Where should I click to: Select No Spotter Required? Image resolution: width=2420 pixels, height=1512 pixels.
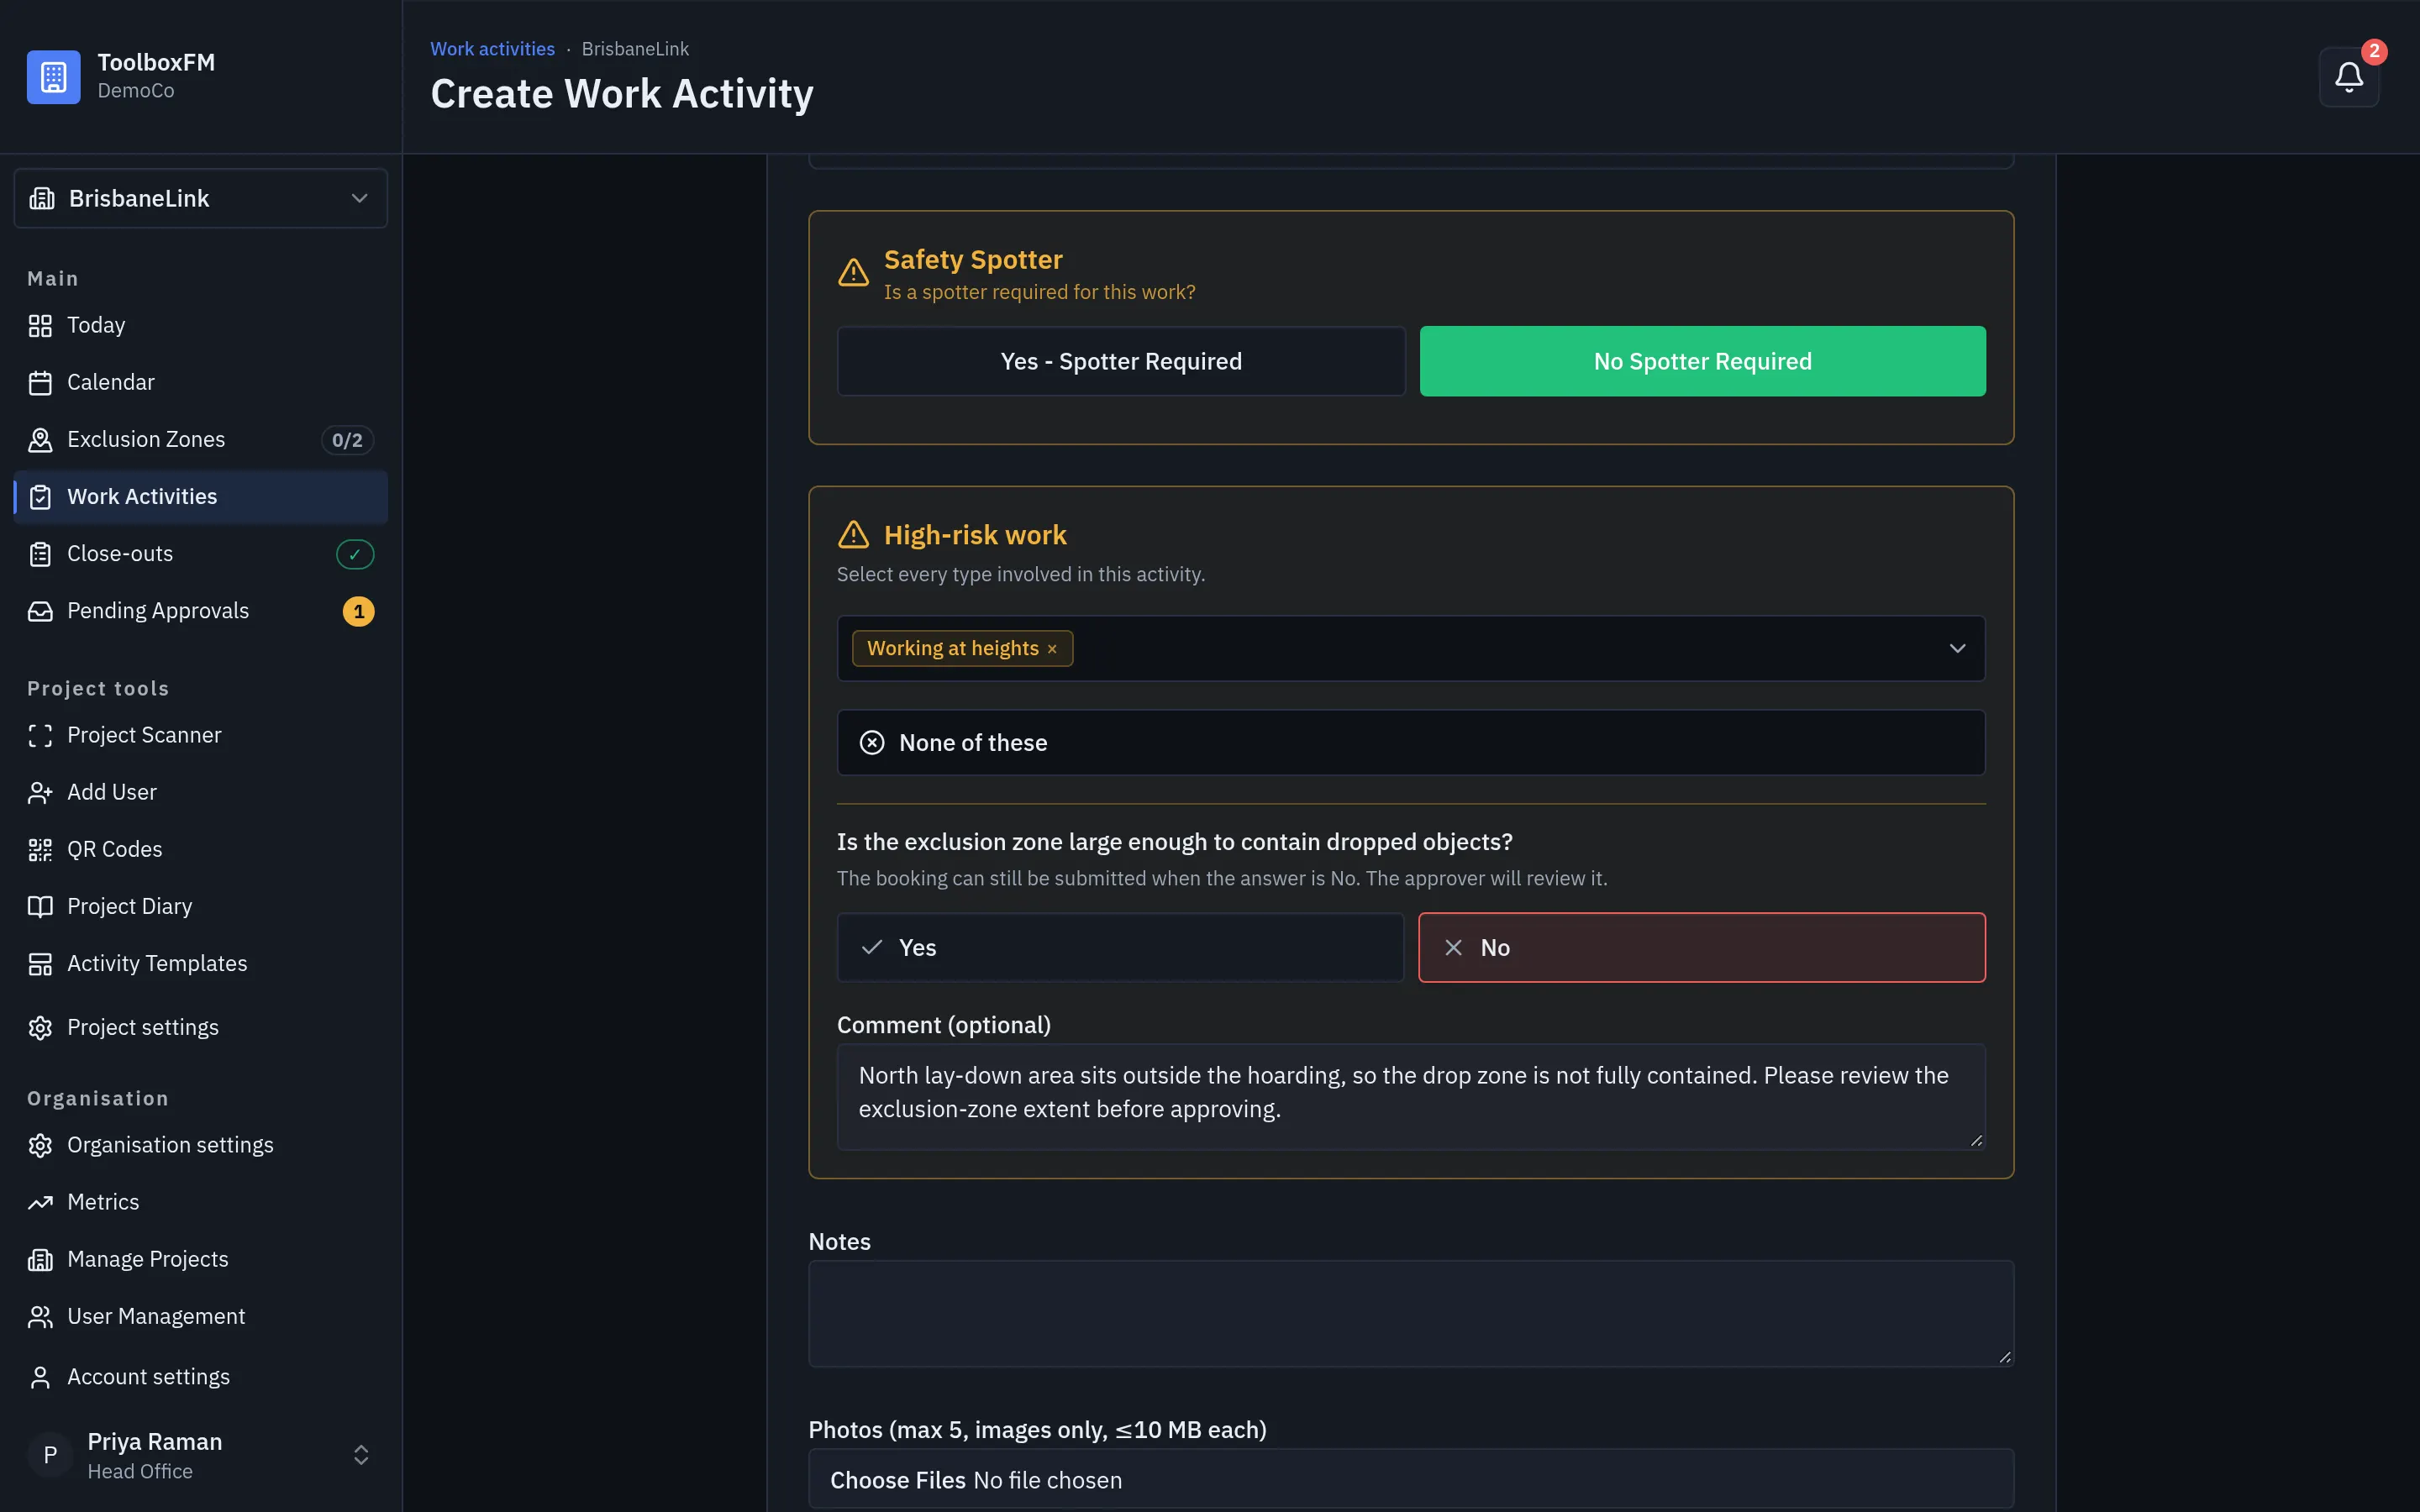tap(1702, 361)
